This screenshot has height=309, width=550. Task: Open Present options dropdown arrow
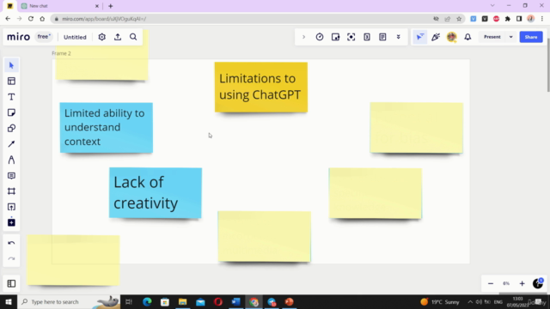(511, 37)
